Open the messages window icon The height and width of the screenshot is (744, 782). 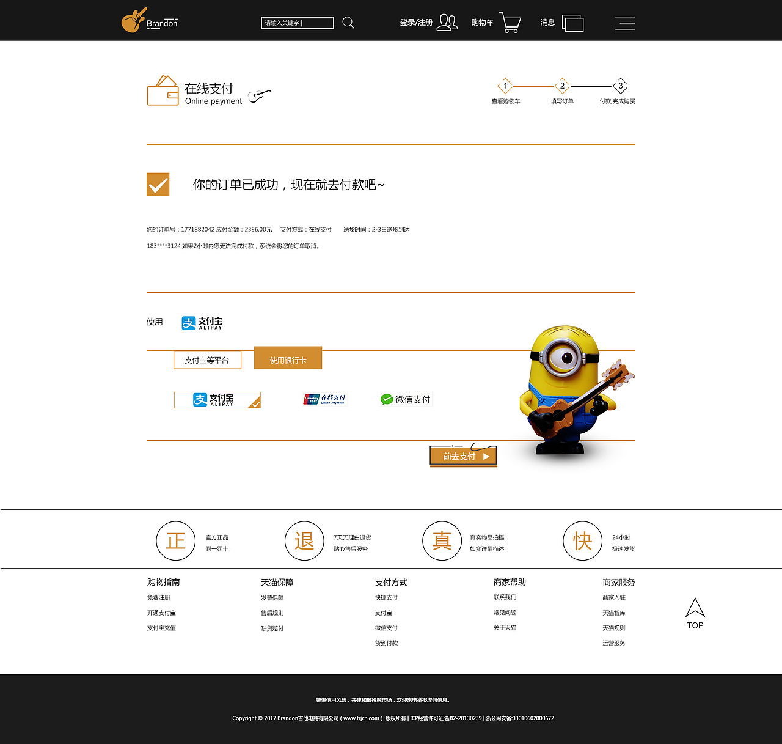click(572, 23)
